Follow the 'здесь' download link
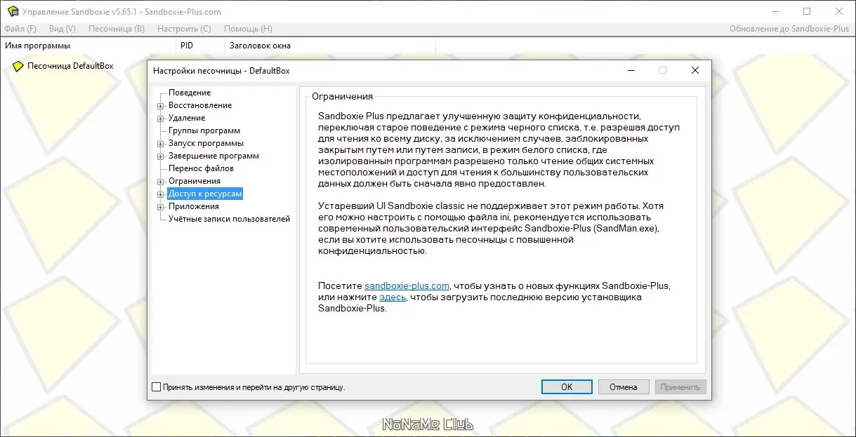The width and height of the screenshot is (856, 437). [x=393, y=297]
